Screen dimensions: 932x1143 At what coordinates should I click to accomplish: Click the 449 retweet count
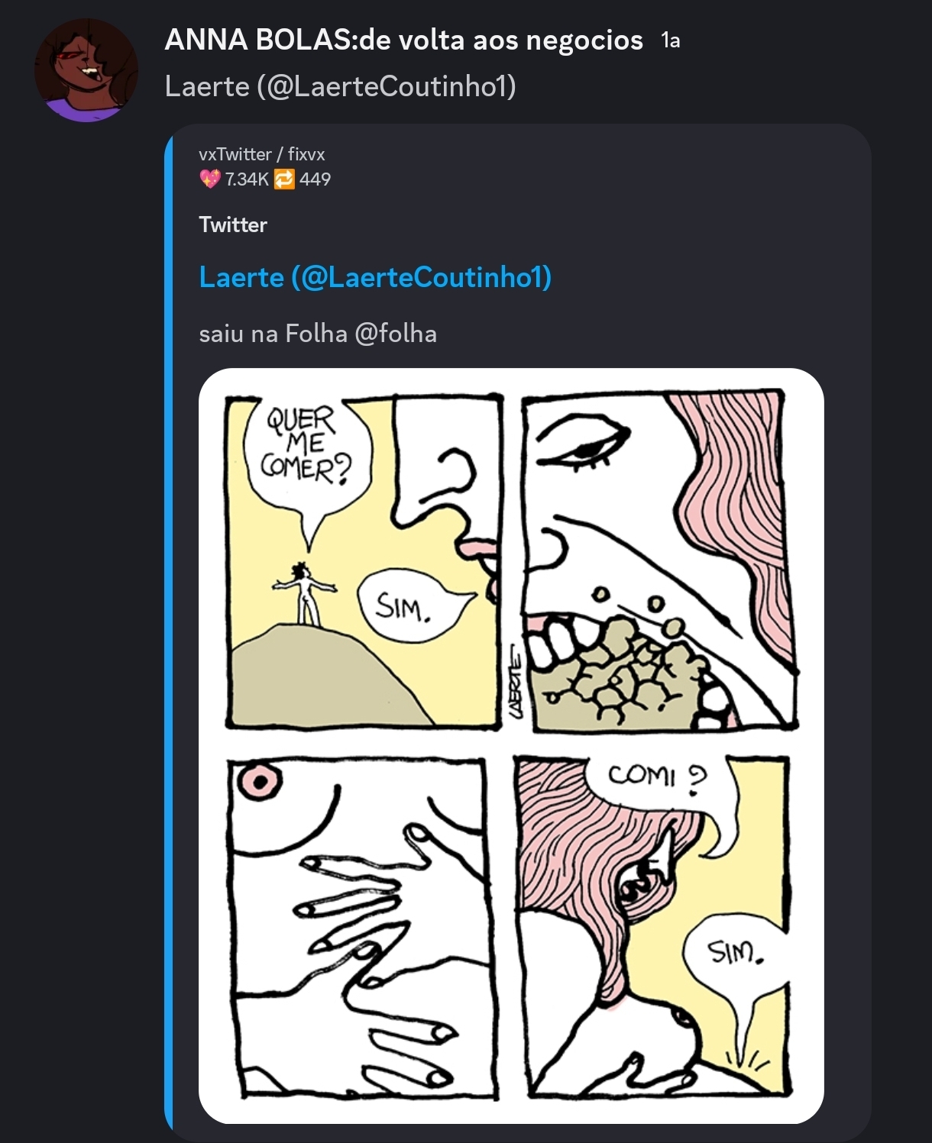click(x=315, y=179)
